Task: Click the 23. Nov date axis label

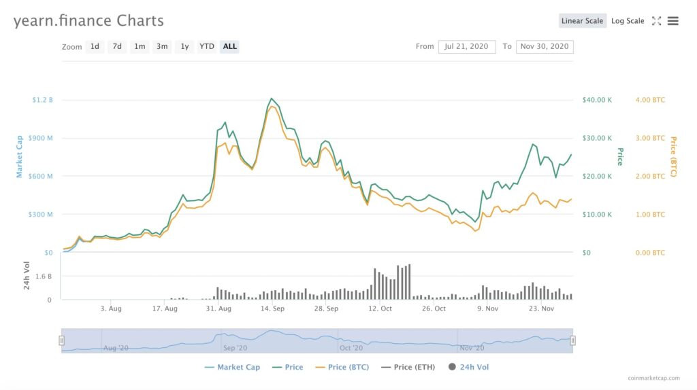Action: (x=541, y=308)
